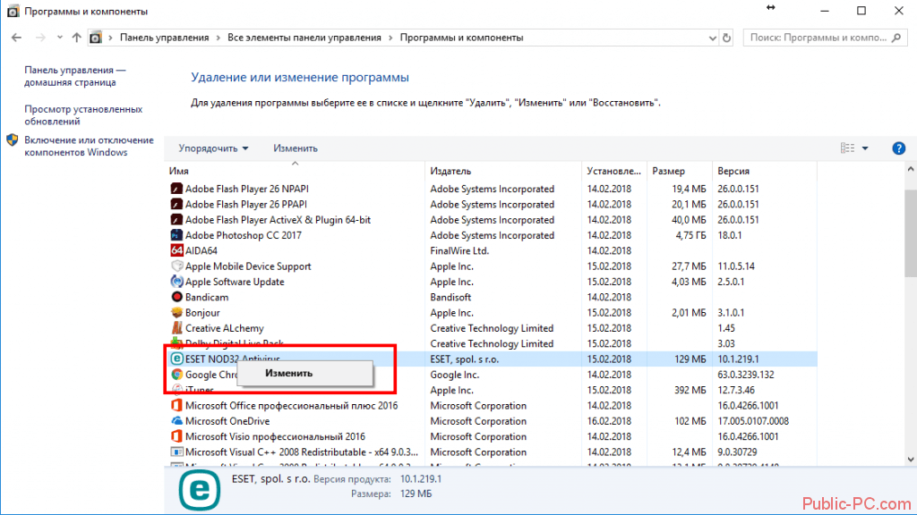Open Включение или отключение компонентов Windows

tap(89, 147)
